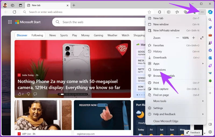
Task: Open the Weather category
Action: click(x=112, y=35)
